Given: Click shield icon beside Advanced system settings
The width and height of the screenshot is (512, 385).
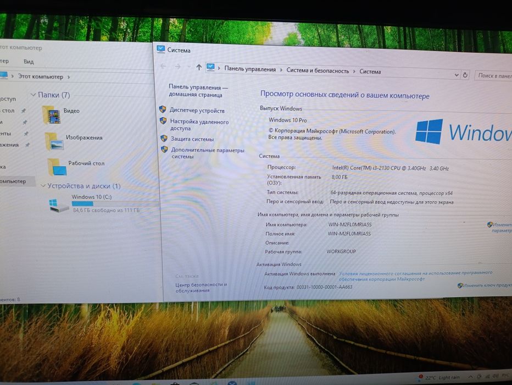Looking at the screenshot, I should click(x=165, y=150).
